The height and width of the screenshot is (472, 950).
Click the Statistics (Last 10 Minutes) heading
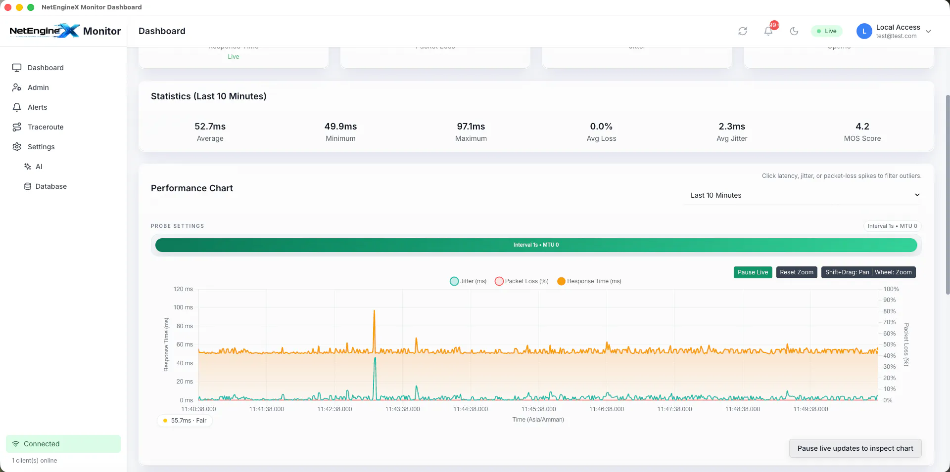click(209, 96)
